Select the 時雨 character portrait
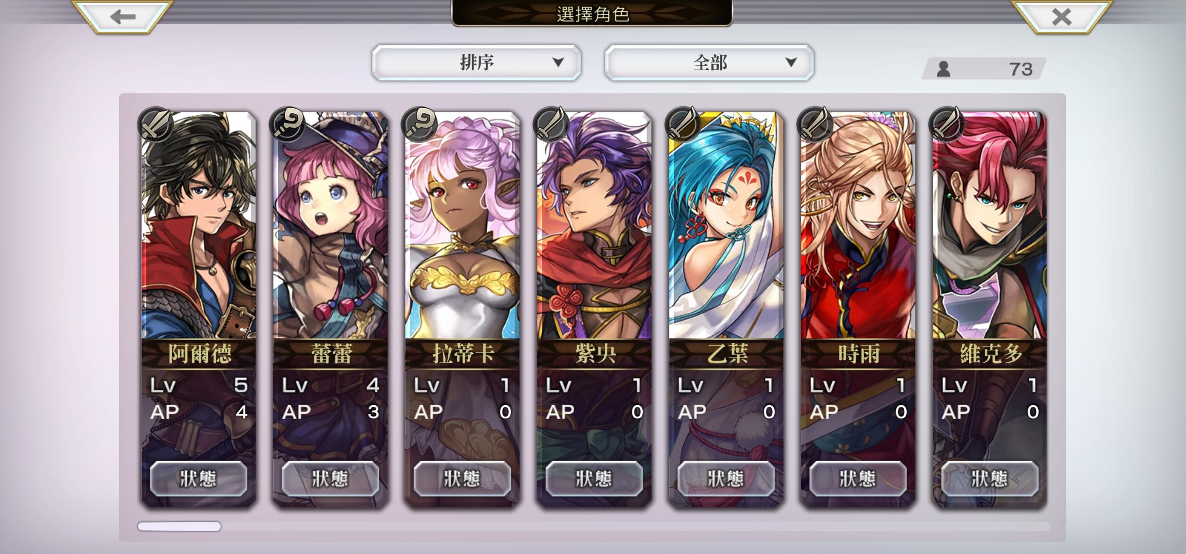1186x554 pixels. pos(858,226)
